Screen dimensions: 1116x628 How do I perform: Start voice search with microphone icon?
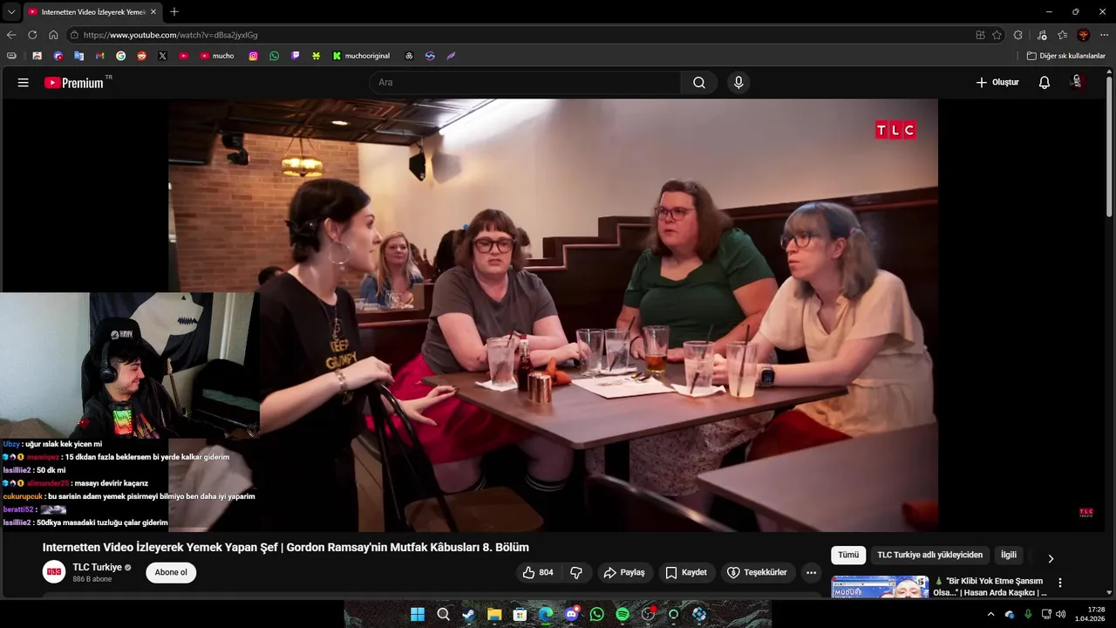coord(738,83)
